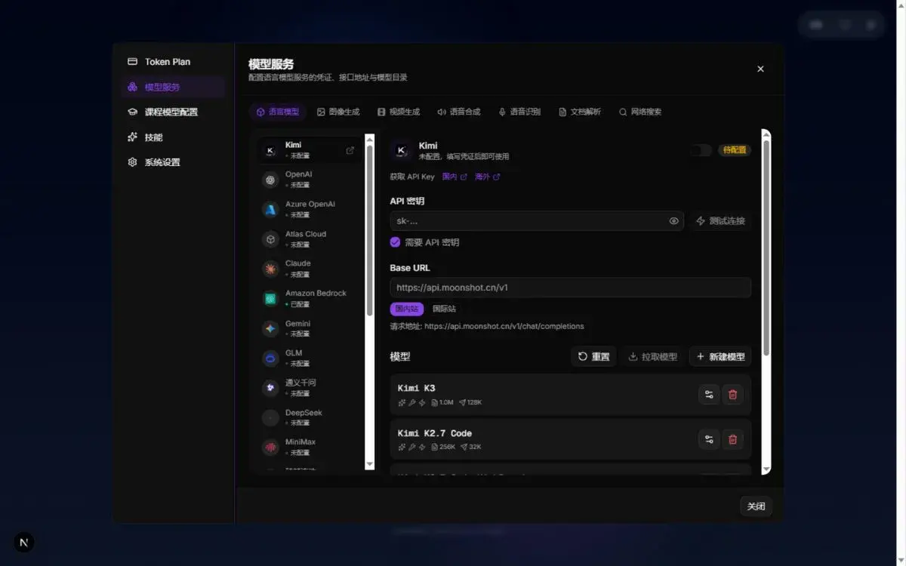This screenshot has height=566, width=906.
Task: Click the 待配置 status badge
Action: pos(734,150)
